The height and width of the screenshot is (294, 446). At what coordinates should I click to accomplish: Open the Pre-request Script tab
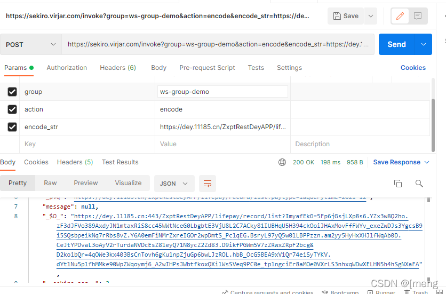click(x=207, y=68)
